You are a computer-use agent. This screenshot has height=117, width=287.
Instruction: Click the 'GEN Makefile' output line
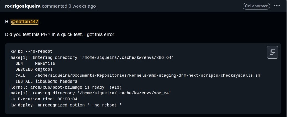tap(35, 63)
